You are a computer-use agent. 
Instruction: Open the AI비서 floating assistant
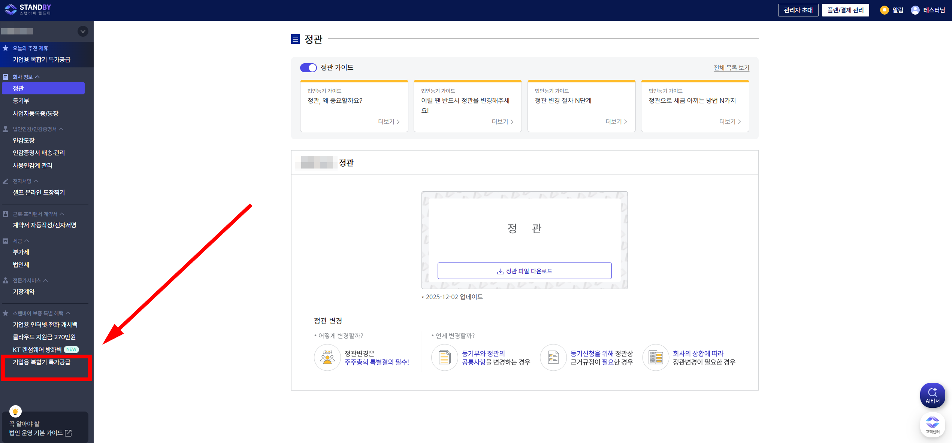click(933, 395)
